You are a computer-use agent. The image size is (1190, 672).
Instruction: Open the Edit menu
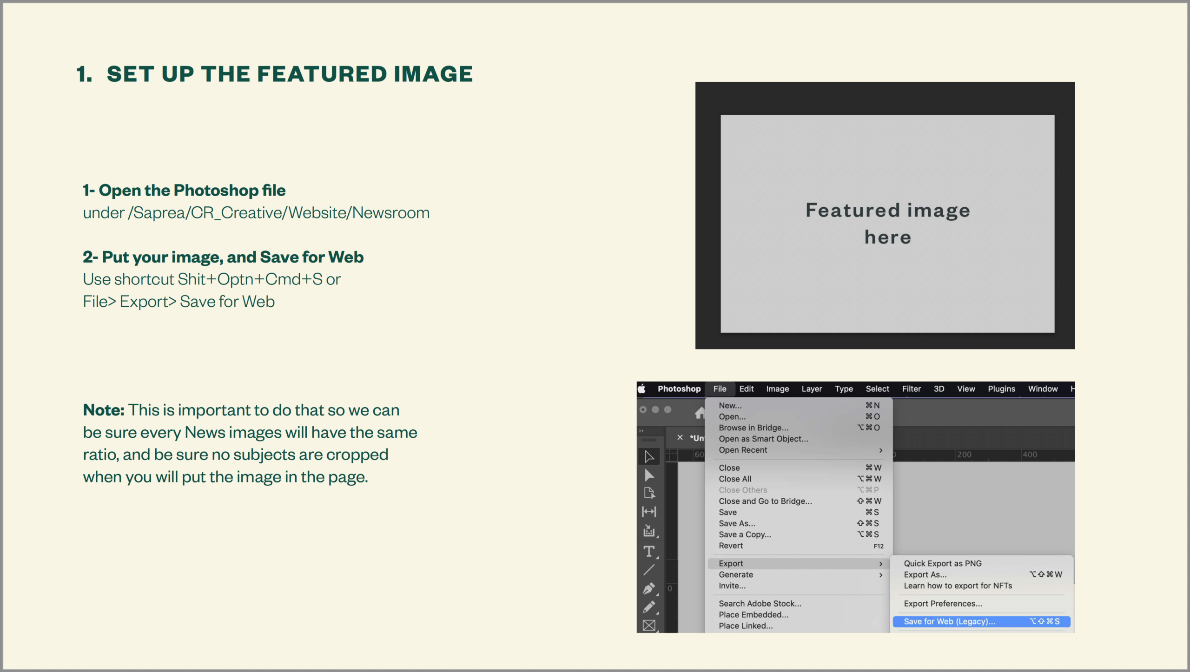pos(746,389)
